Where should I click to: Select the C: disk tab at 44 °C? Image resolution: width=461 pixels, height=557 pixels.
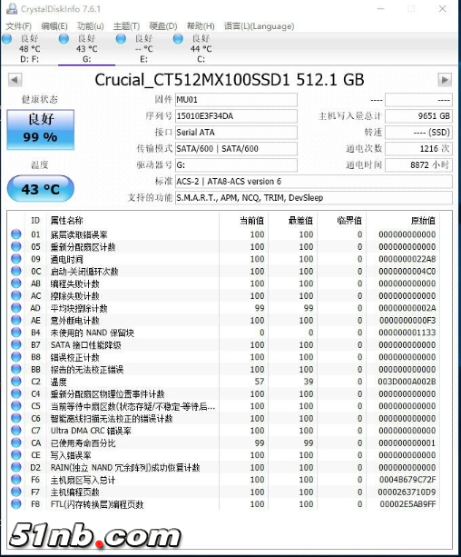pos(201,49)
